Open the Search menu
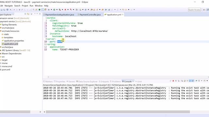This screenshot has height=117, width=209. coord(17,6)
